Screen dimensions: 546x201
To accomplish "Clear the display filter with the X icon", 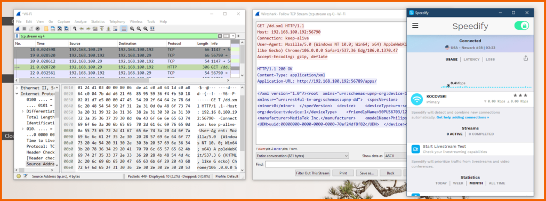I will pos(220,36).
